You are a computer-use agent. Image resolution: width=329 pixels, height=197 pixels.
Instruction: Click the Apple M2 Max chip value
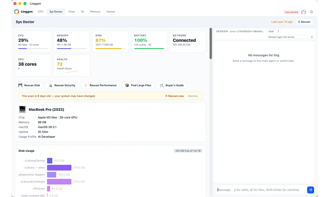58,117
